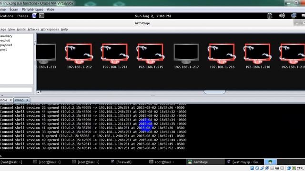The image size is (305, 171).
Task: Open the Hosts menu
Action: click(21, 29)
